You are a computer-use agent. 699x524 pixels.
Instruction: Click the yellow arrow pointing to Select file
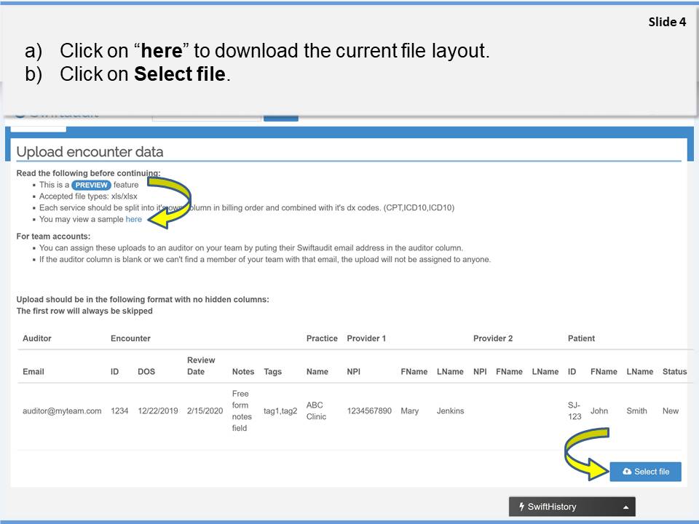[x=585, y=453]
